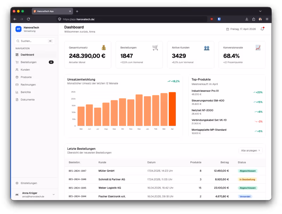This screenshot has height=214, width=282.
Task: Click order number BES-2024-1847
Action: tap(77, 171)
